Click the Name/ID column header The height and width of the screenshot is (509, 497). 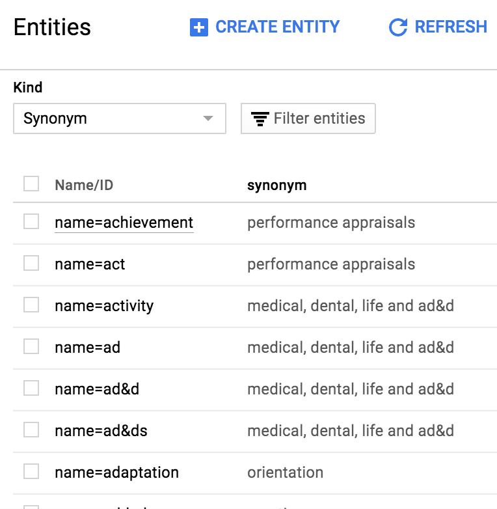[84, 186]
